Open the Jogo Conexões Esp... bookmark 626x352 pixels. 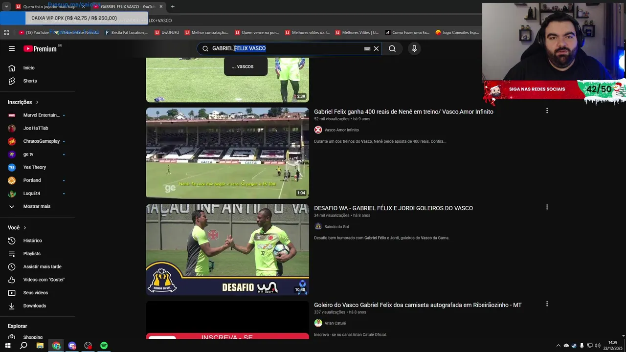[457, 33]
